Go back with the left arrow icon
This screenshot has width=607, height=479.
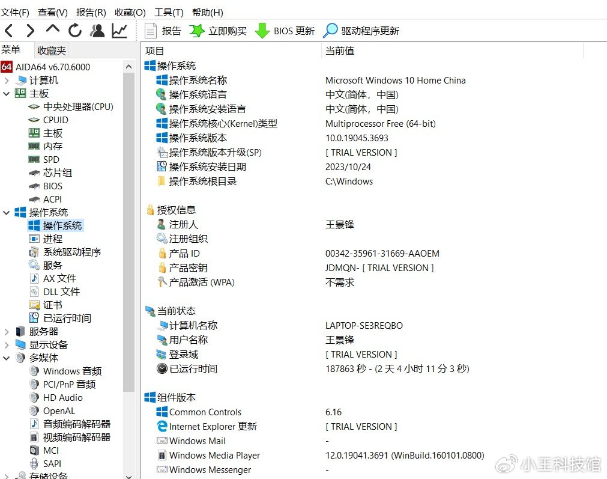click(x=9, y=30)
